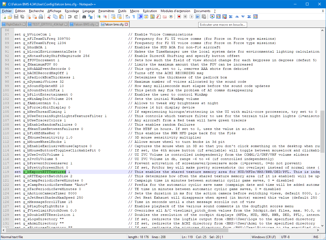Close the TEST_ERTIYU_434.hpf tab
Screen dimensions: 326x240
66,24
